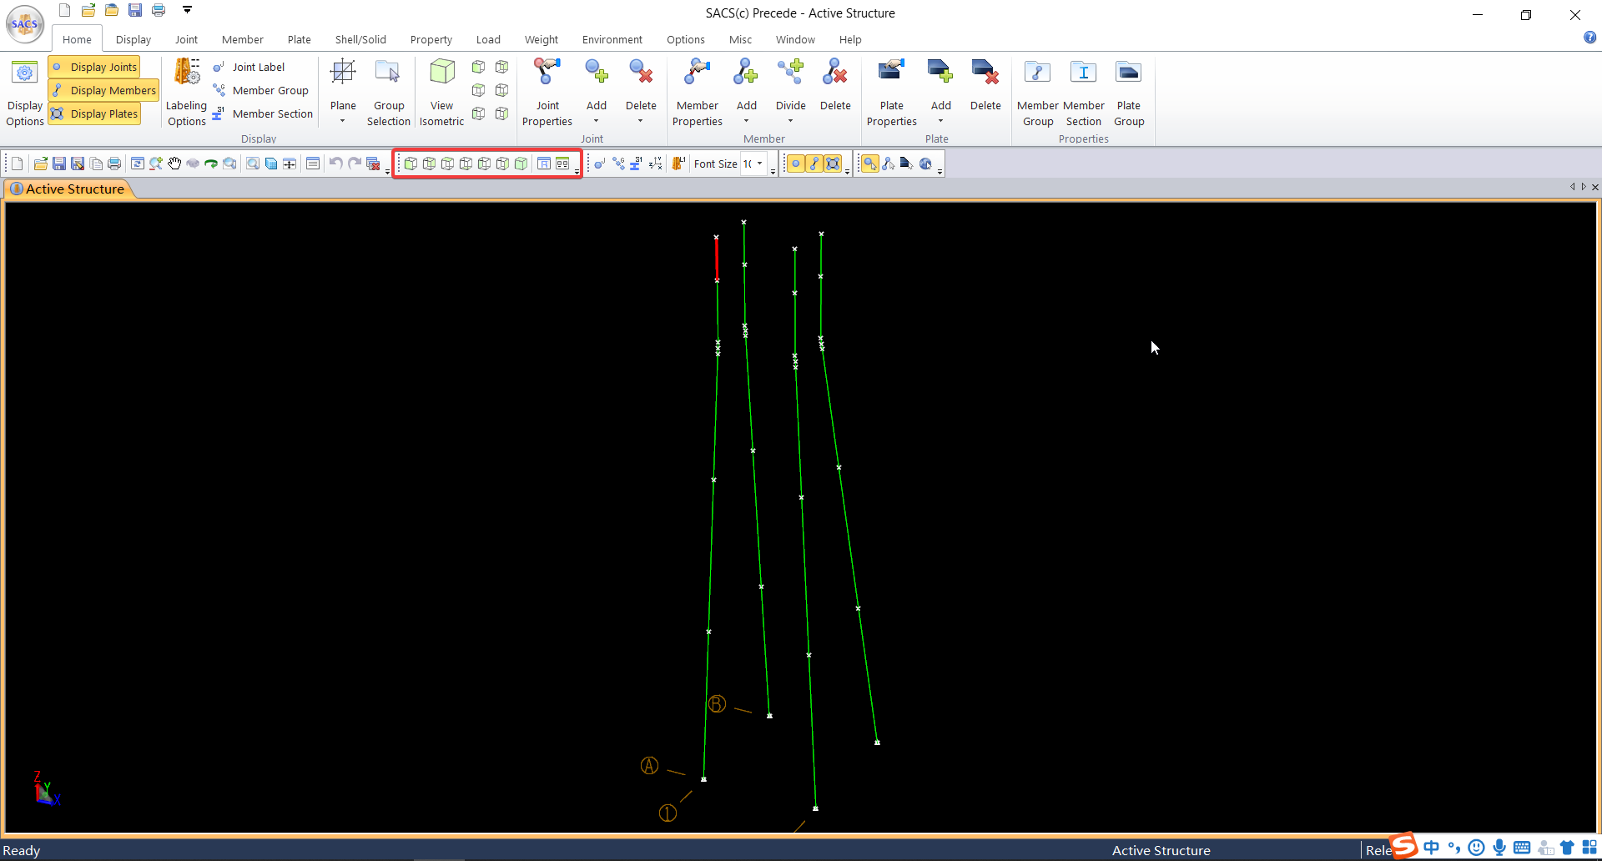The width and height of the screenshot is (1602, 861).
Task: Toggle the member display button in the toolbar
Action: click(814, 164)
